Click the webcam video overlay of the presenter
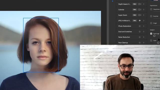This screenshot has width=160, height=90. point(120,67)
